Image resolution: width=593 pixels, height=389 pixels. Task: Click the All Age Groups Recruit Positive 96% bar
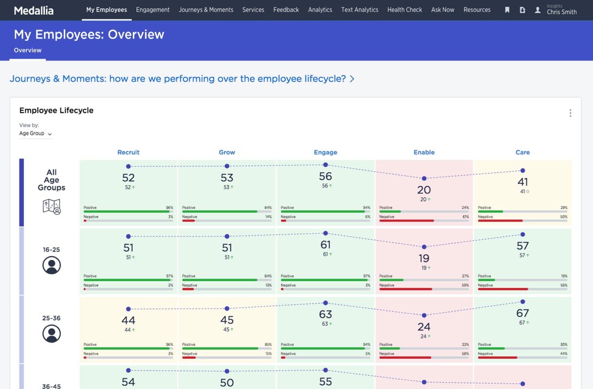pos(129,212)
